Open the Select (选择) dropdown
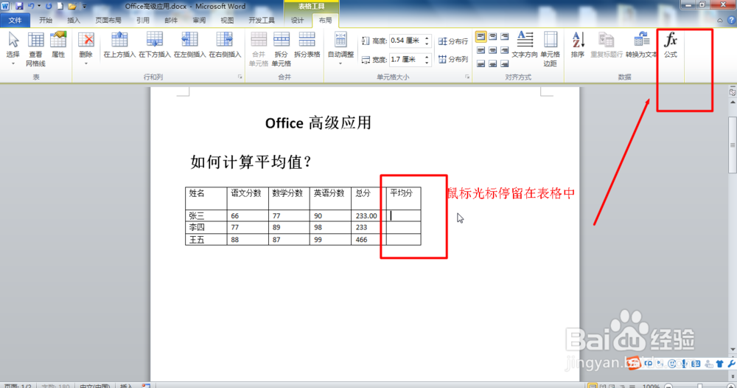This screenshot has height=388, width=737. point(13,49)
